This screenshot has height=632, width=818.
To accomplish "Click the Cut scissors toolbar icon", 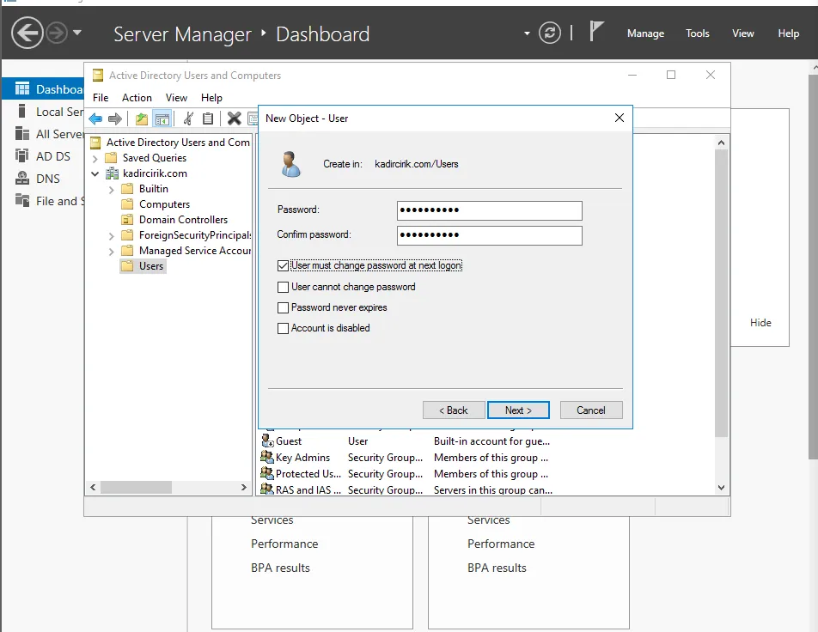I will pos(188,118).
